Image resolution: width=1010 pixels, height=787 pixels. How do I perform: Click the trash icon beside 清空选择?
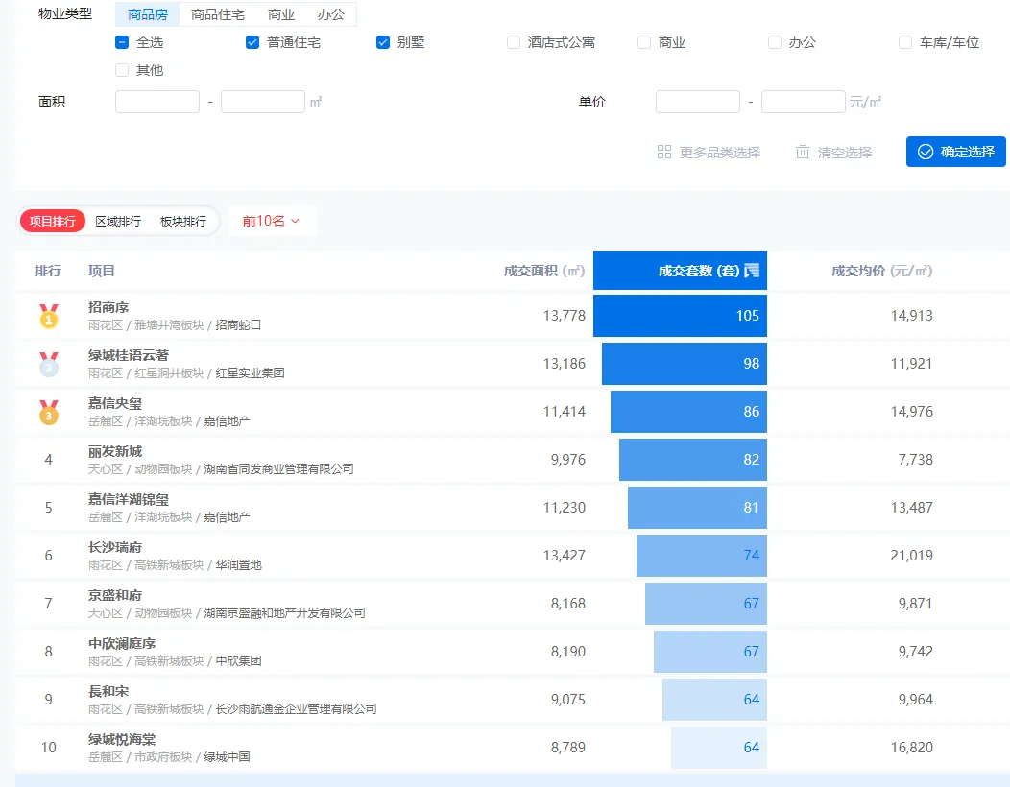[803, 152]
